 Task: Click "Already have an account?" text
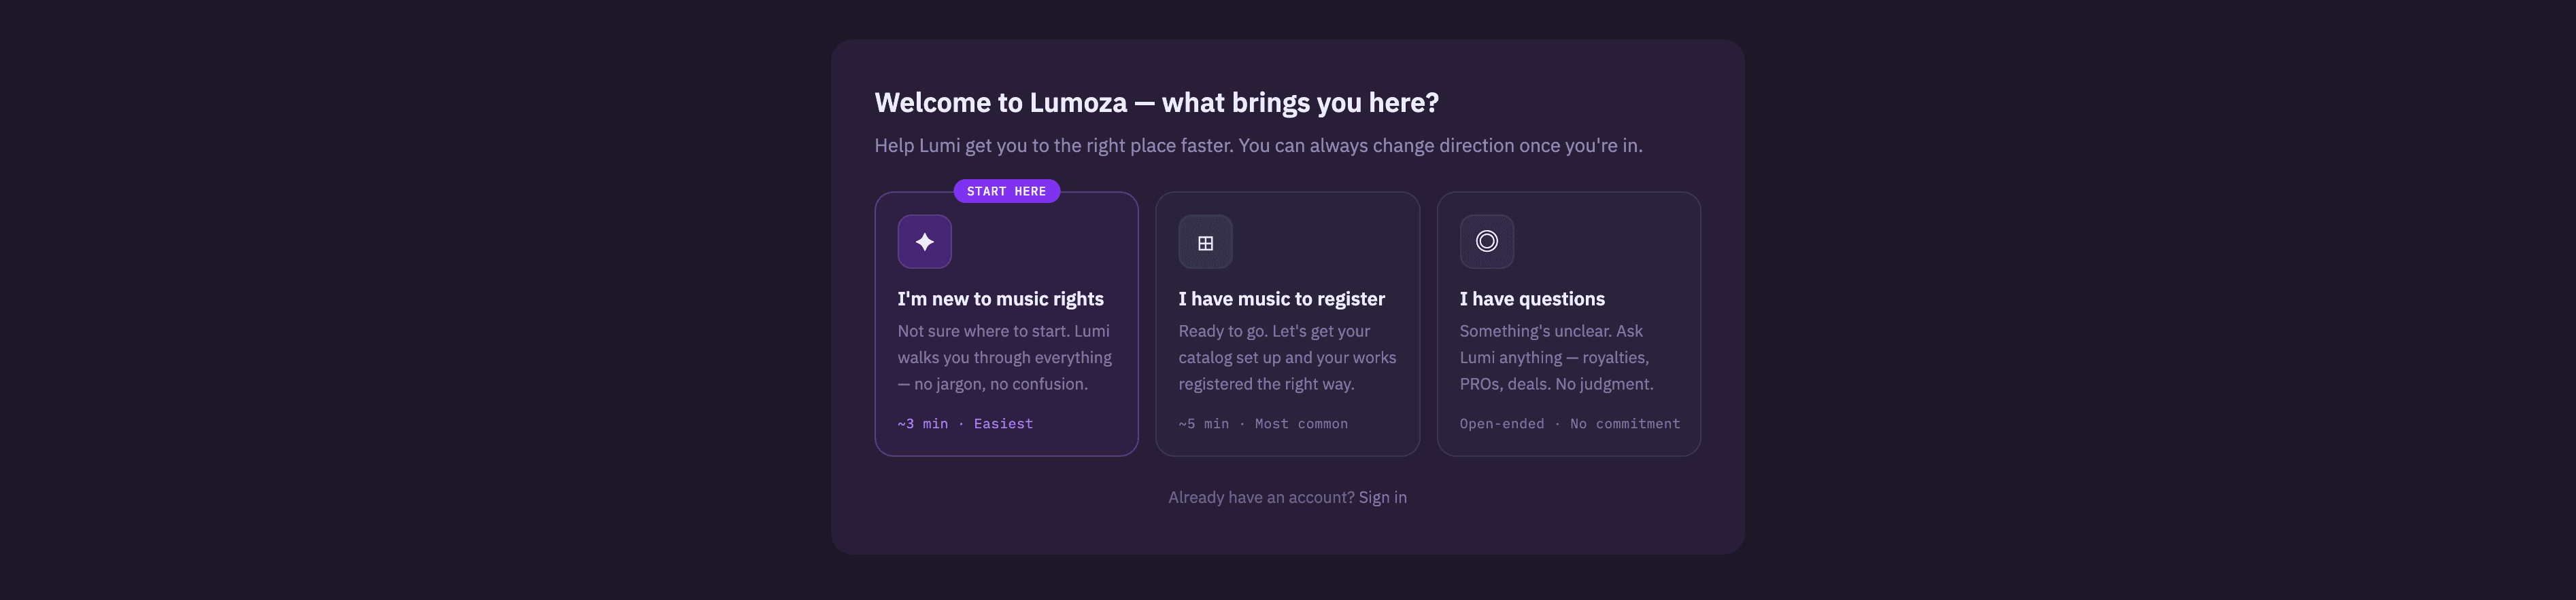(x=1261, y=497)
